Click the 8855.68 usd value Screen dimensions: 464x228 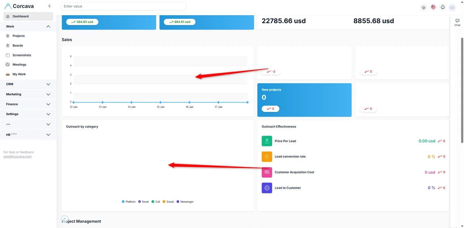click(x=374, y=21)
